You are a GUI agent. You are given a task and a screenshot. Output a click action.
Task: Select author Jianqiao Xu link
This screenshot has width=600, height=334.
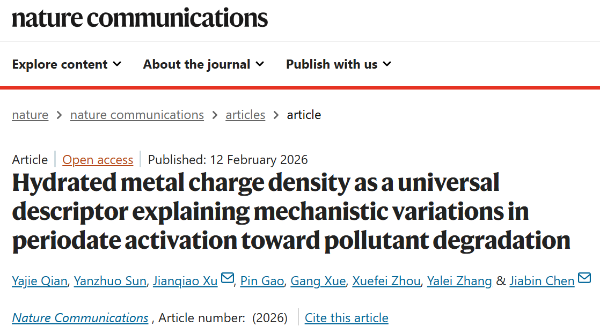point(185,281)
